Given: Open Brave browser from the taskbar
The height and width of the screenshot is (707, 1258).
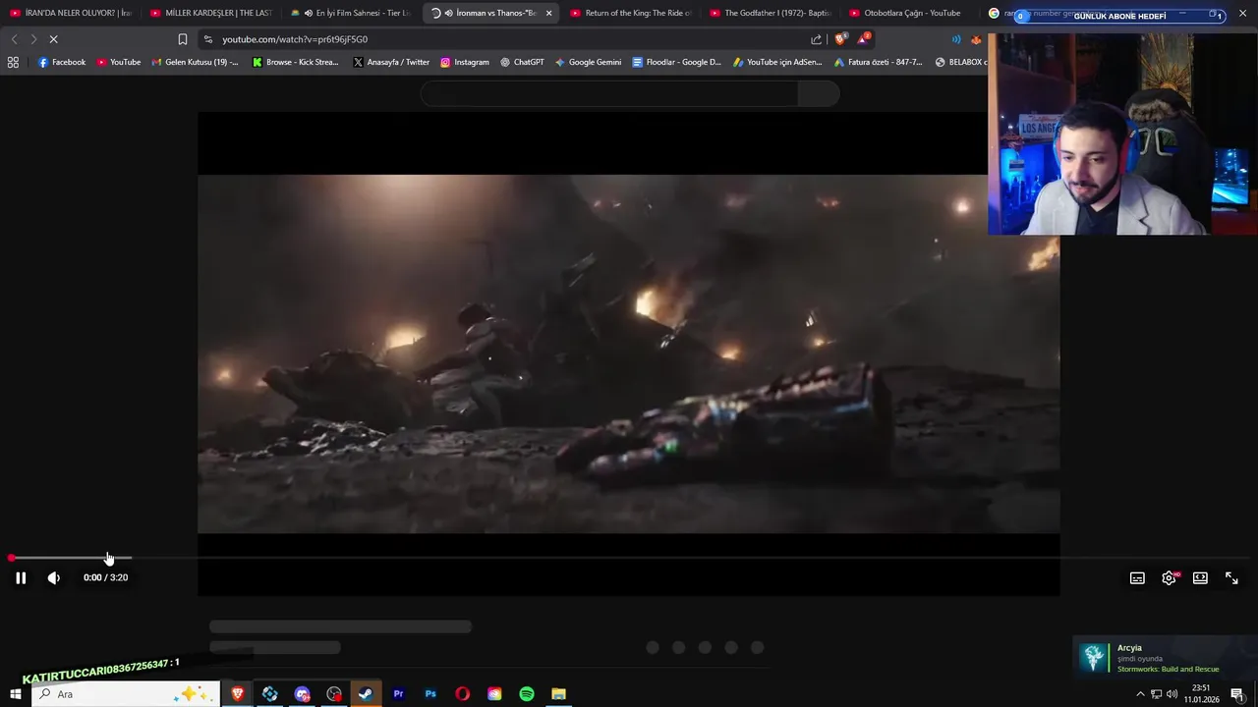Looking at the screenshot, I should pyautogui.click(x=237, y=694).
